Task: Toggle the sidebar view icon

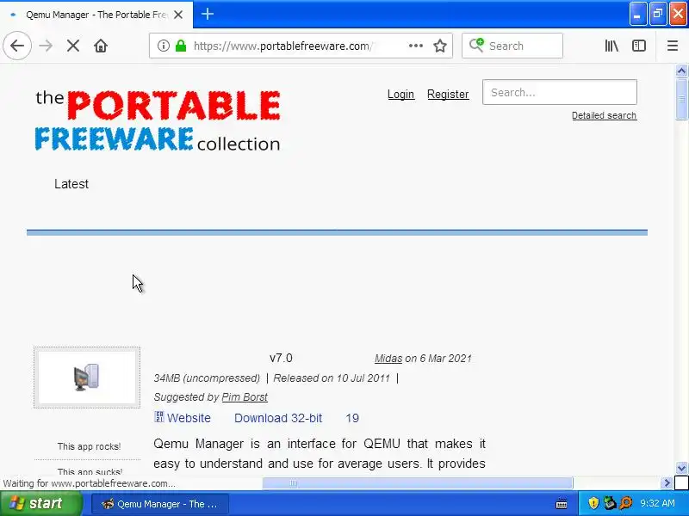Action: [639, 46]
